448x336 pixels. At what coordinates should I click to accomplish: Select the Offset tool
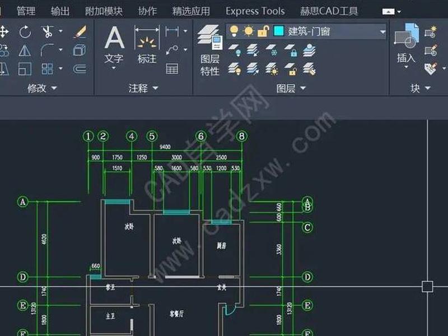click(80, 69)
